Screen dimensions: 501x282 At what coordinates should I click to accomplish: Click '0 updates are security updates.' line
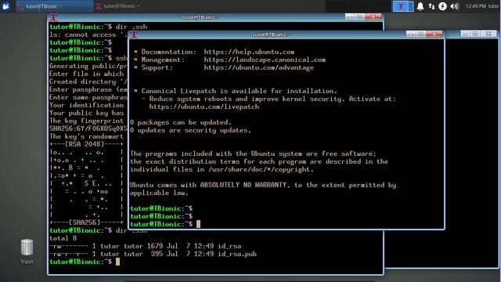pyautogui.click(x=190, y=131)
